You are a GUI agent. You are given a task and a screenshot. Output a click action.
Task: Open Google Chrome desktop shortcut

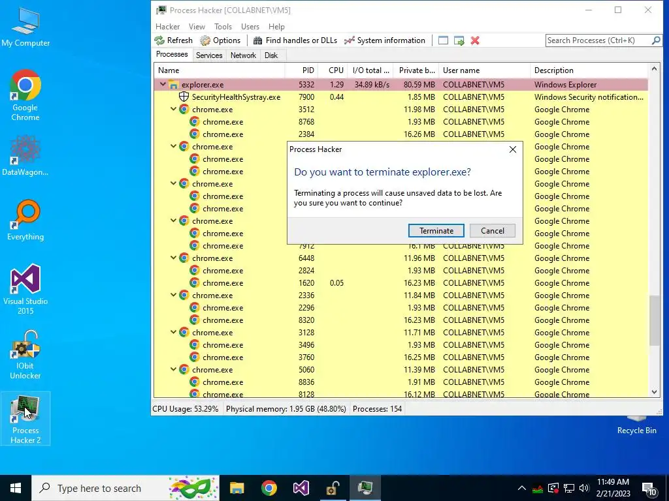point(25,96)
